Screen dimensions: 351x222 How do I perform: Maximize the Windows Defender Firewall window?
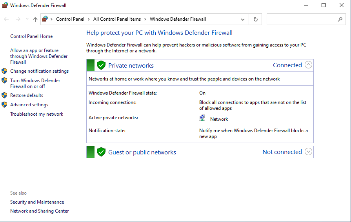coord(324,5)
